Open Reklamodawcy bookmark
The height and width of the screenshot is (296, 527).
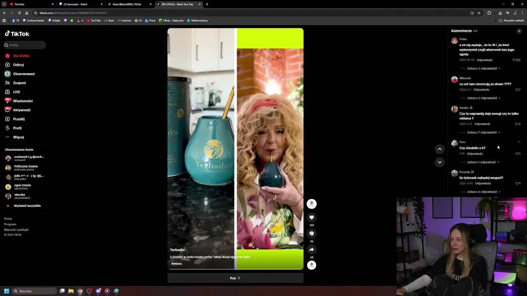click(197, 21)
